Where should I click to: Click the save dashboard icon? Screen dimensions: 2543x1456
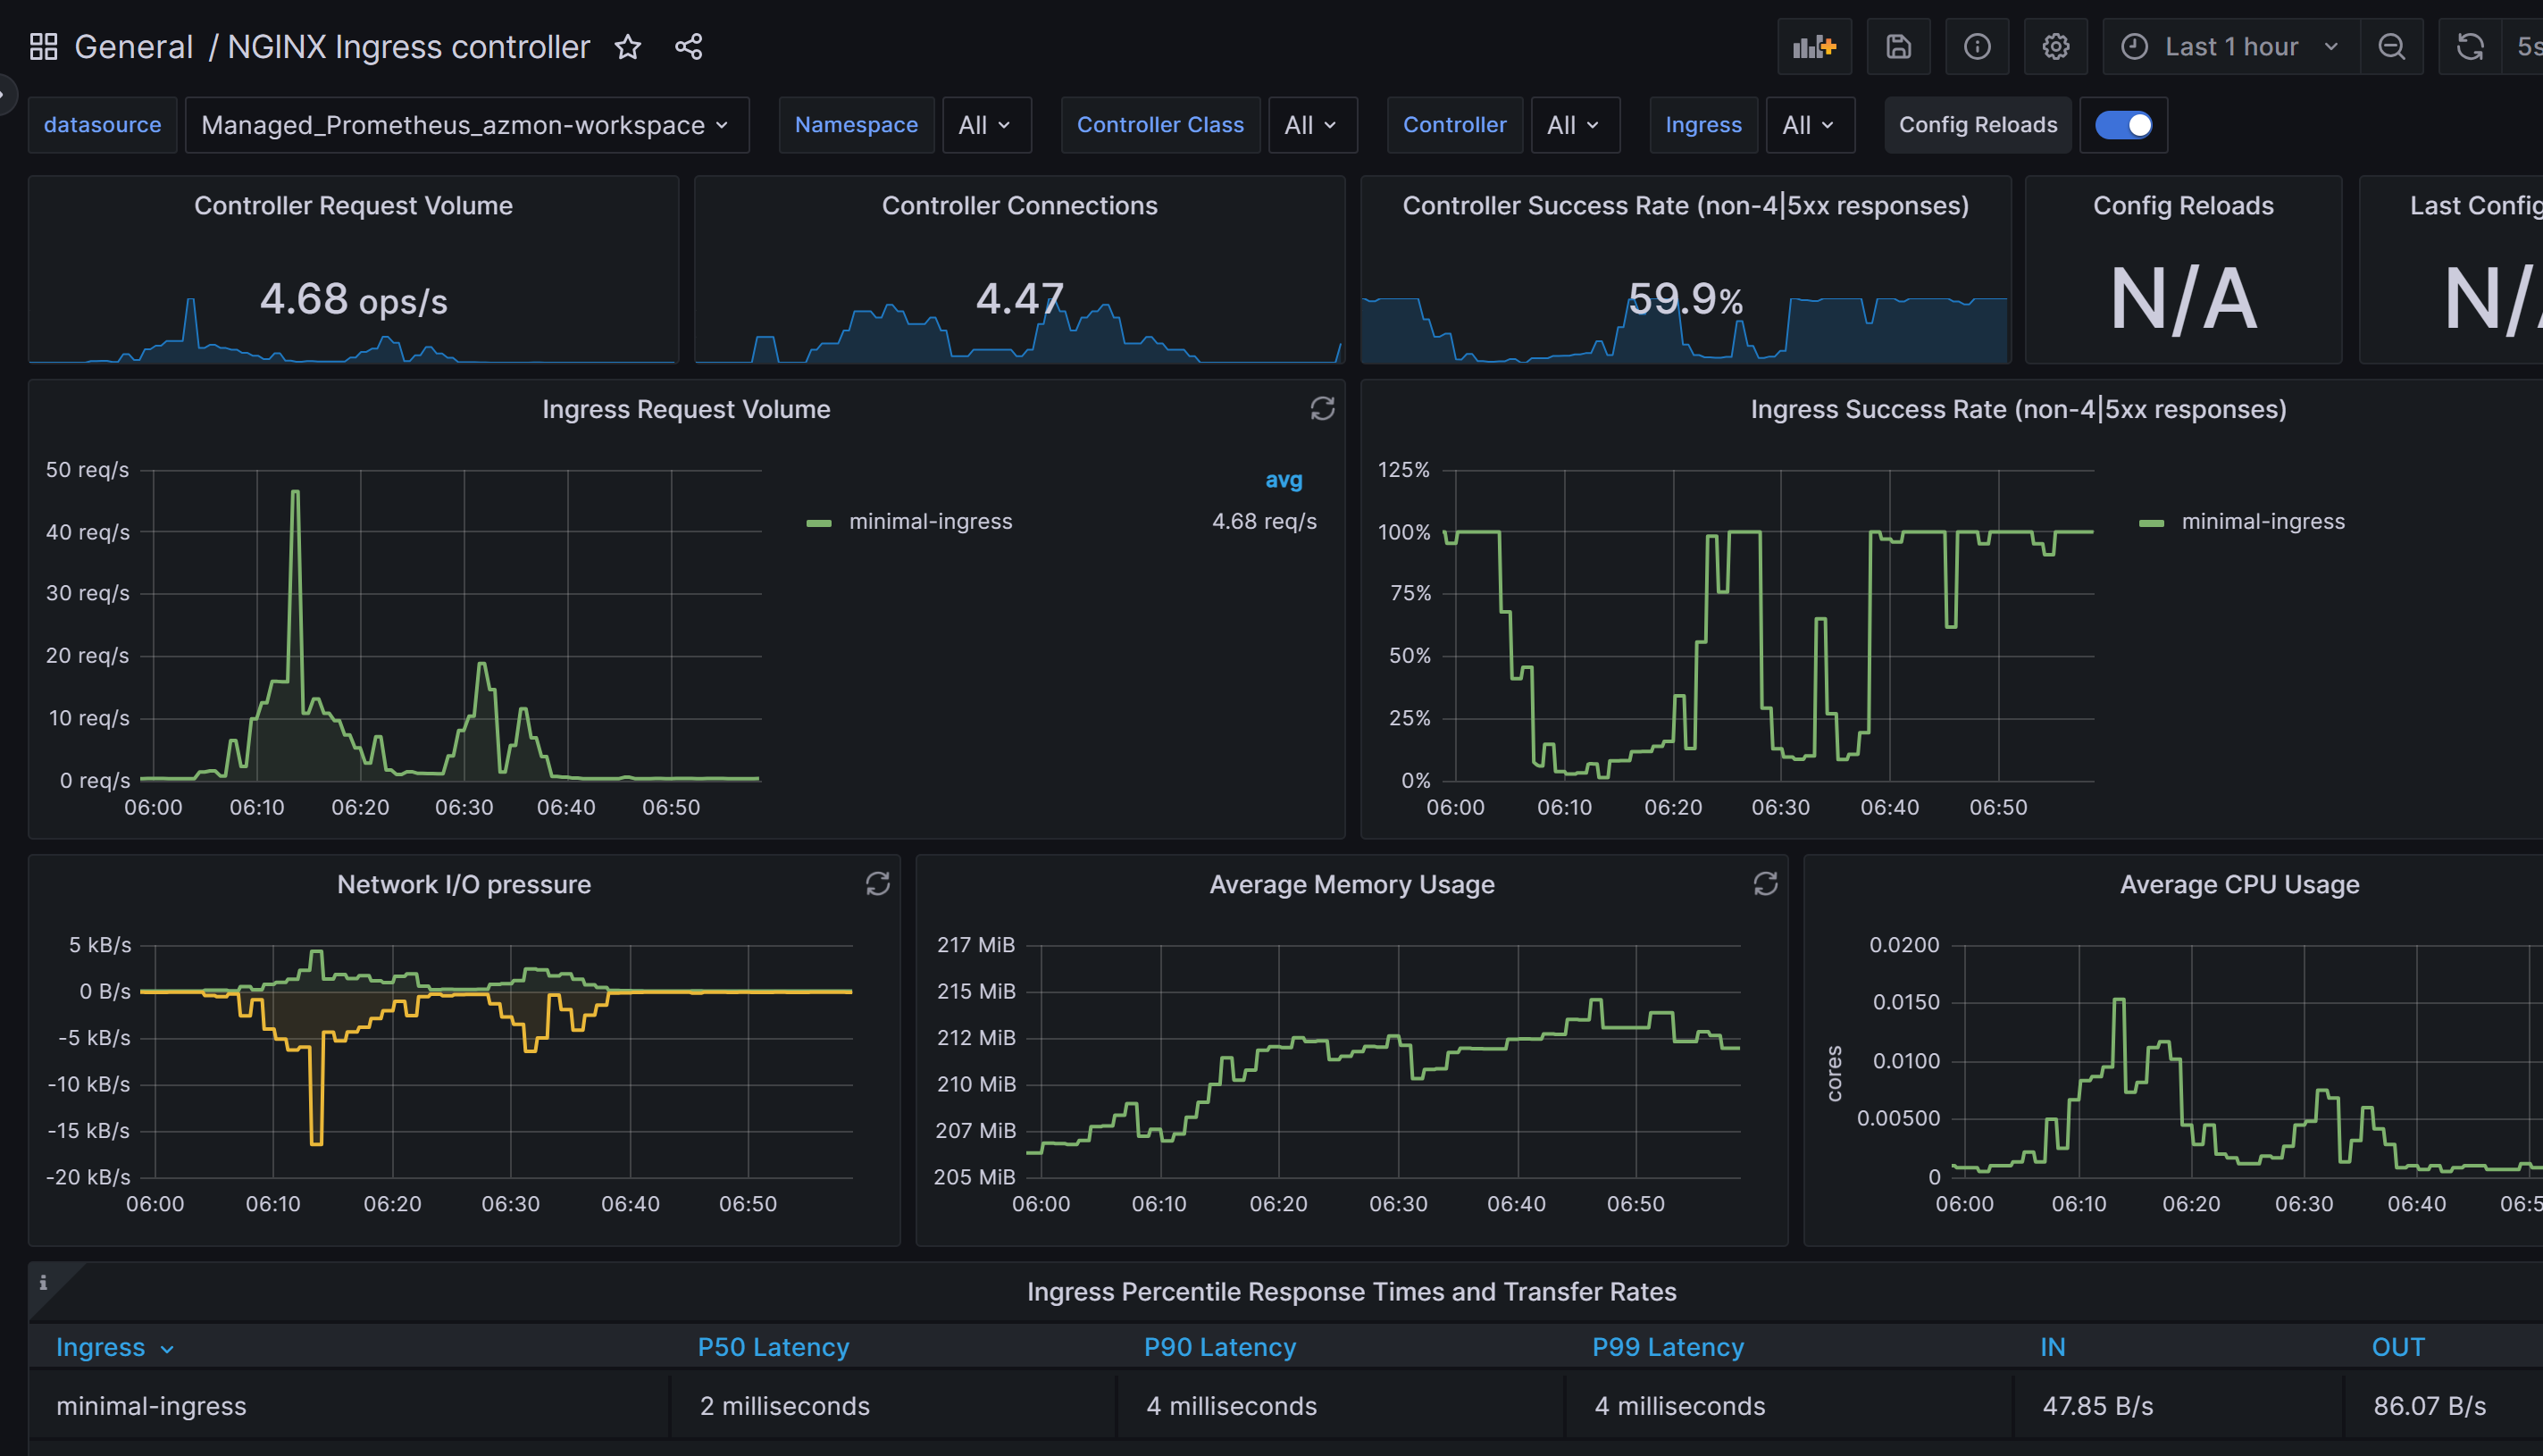(1897, 46)
